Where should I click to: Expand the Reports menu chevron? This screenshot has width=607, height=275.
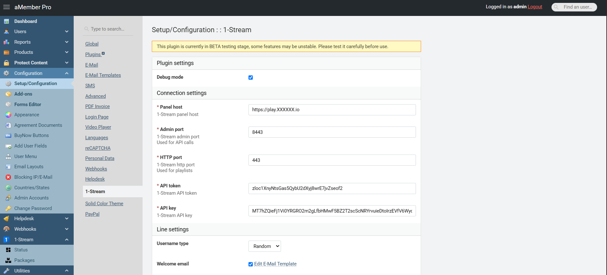(x=67, y=42)
